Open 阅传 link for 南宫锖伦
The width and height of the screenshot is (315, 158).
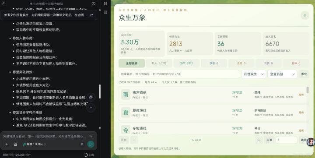tap(302, 95)
